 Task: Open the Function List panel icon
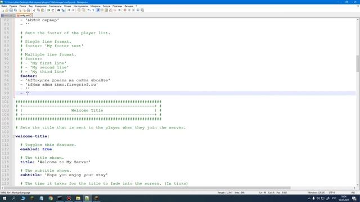tap(111, 10)
